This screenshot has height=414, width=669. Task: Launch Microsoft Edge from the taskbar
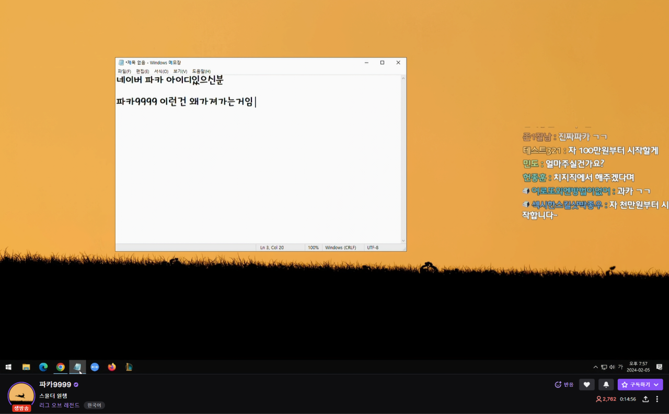(43, 367)
